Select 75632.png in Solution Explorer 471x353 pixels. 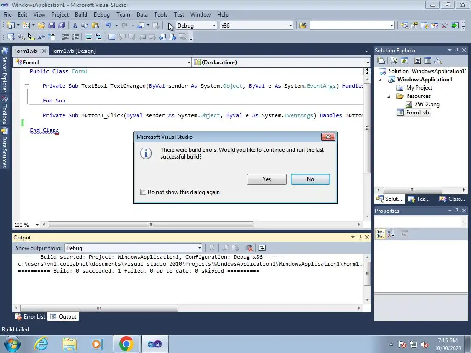[x=423, y=104]
